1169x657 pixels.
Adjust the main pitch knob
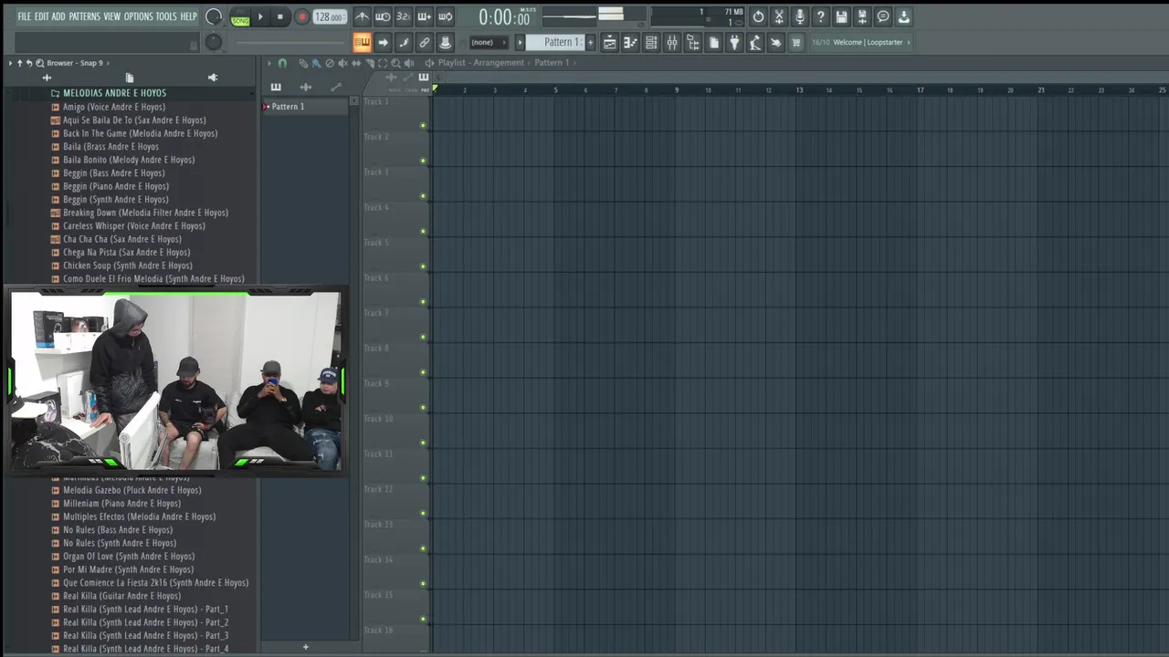[214, 42]
